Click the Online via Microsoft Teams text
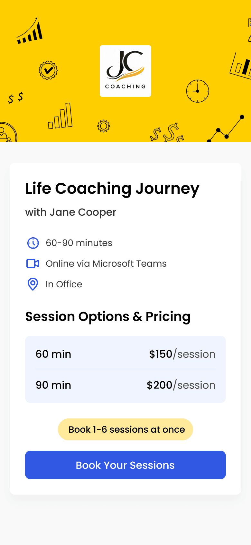 [x=106, y=264]
